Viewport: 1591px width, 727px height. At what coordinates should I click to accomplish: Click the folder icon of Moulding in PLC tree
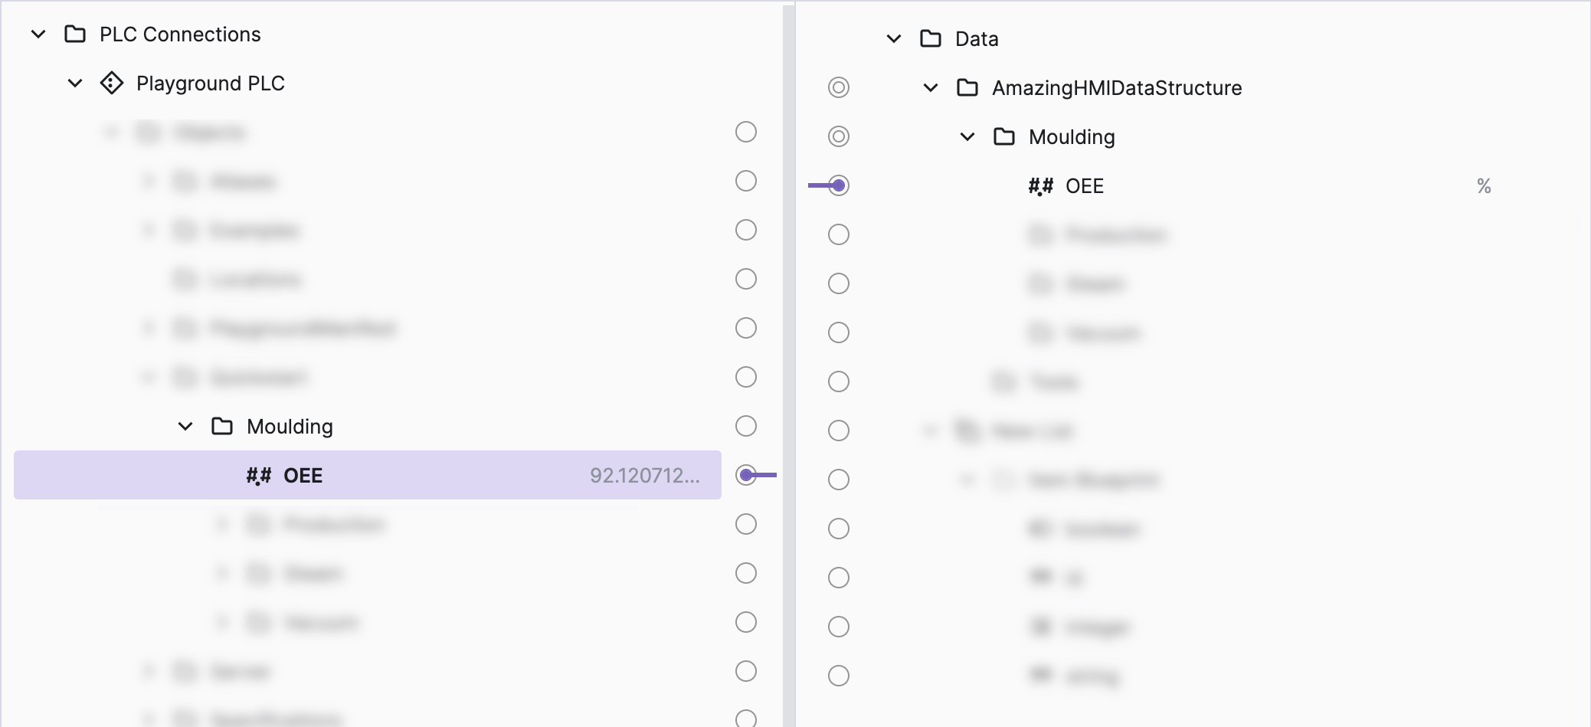[222, 426]
